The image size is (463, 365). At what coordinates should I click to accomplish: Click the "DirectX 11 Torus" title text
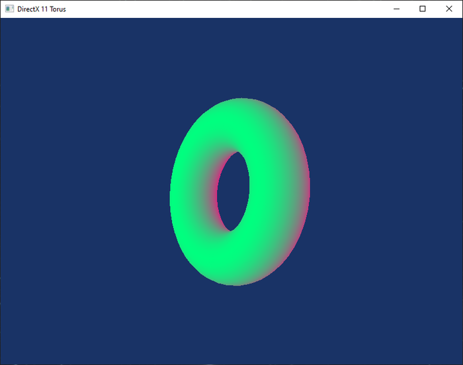(41, 9)
